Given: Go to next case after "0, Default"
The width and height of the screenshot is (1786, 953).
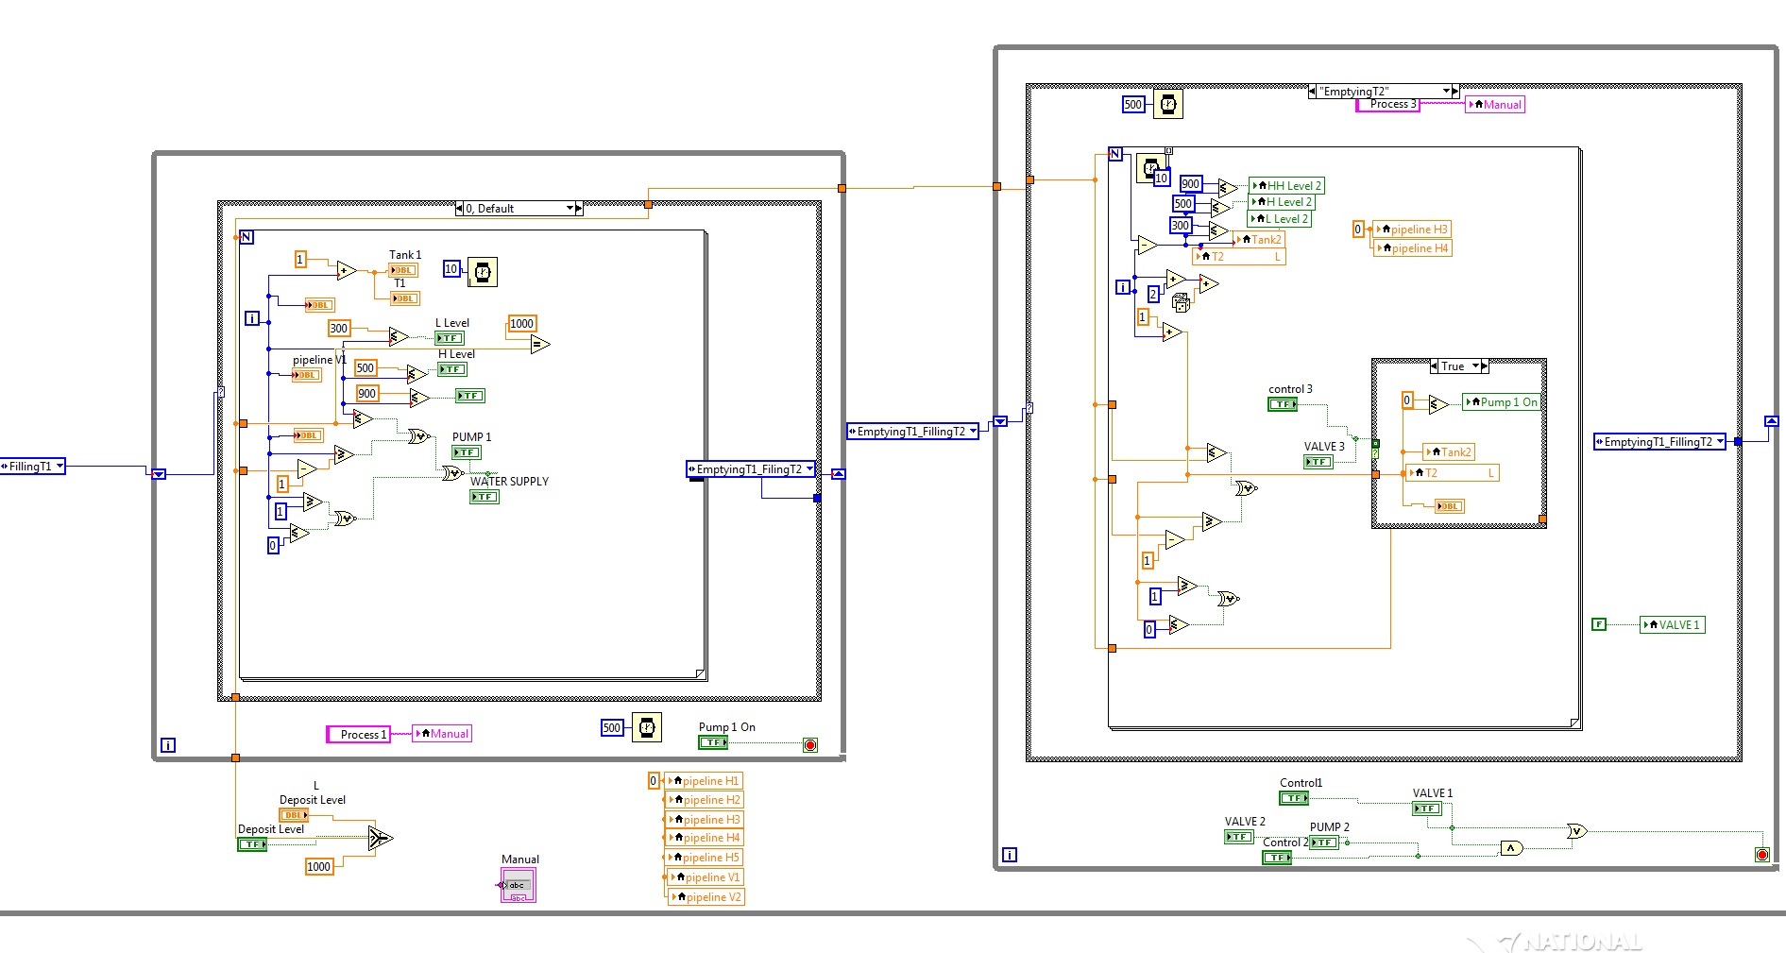Looking at the screenshot, I should click(579, 209).
